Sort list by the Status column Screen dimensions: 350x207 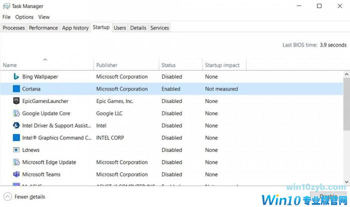point(168,65)
